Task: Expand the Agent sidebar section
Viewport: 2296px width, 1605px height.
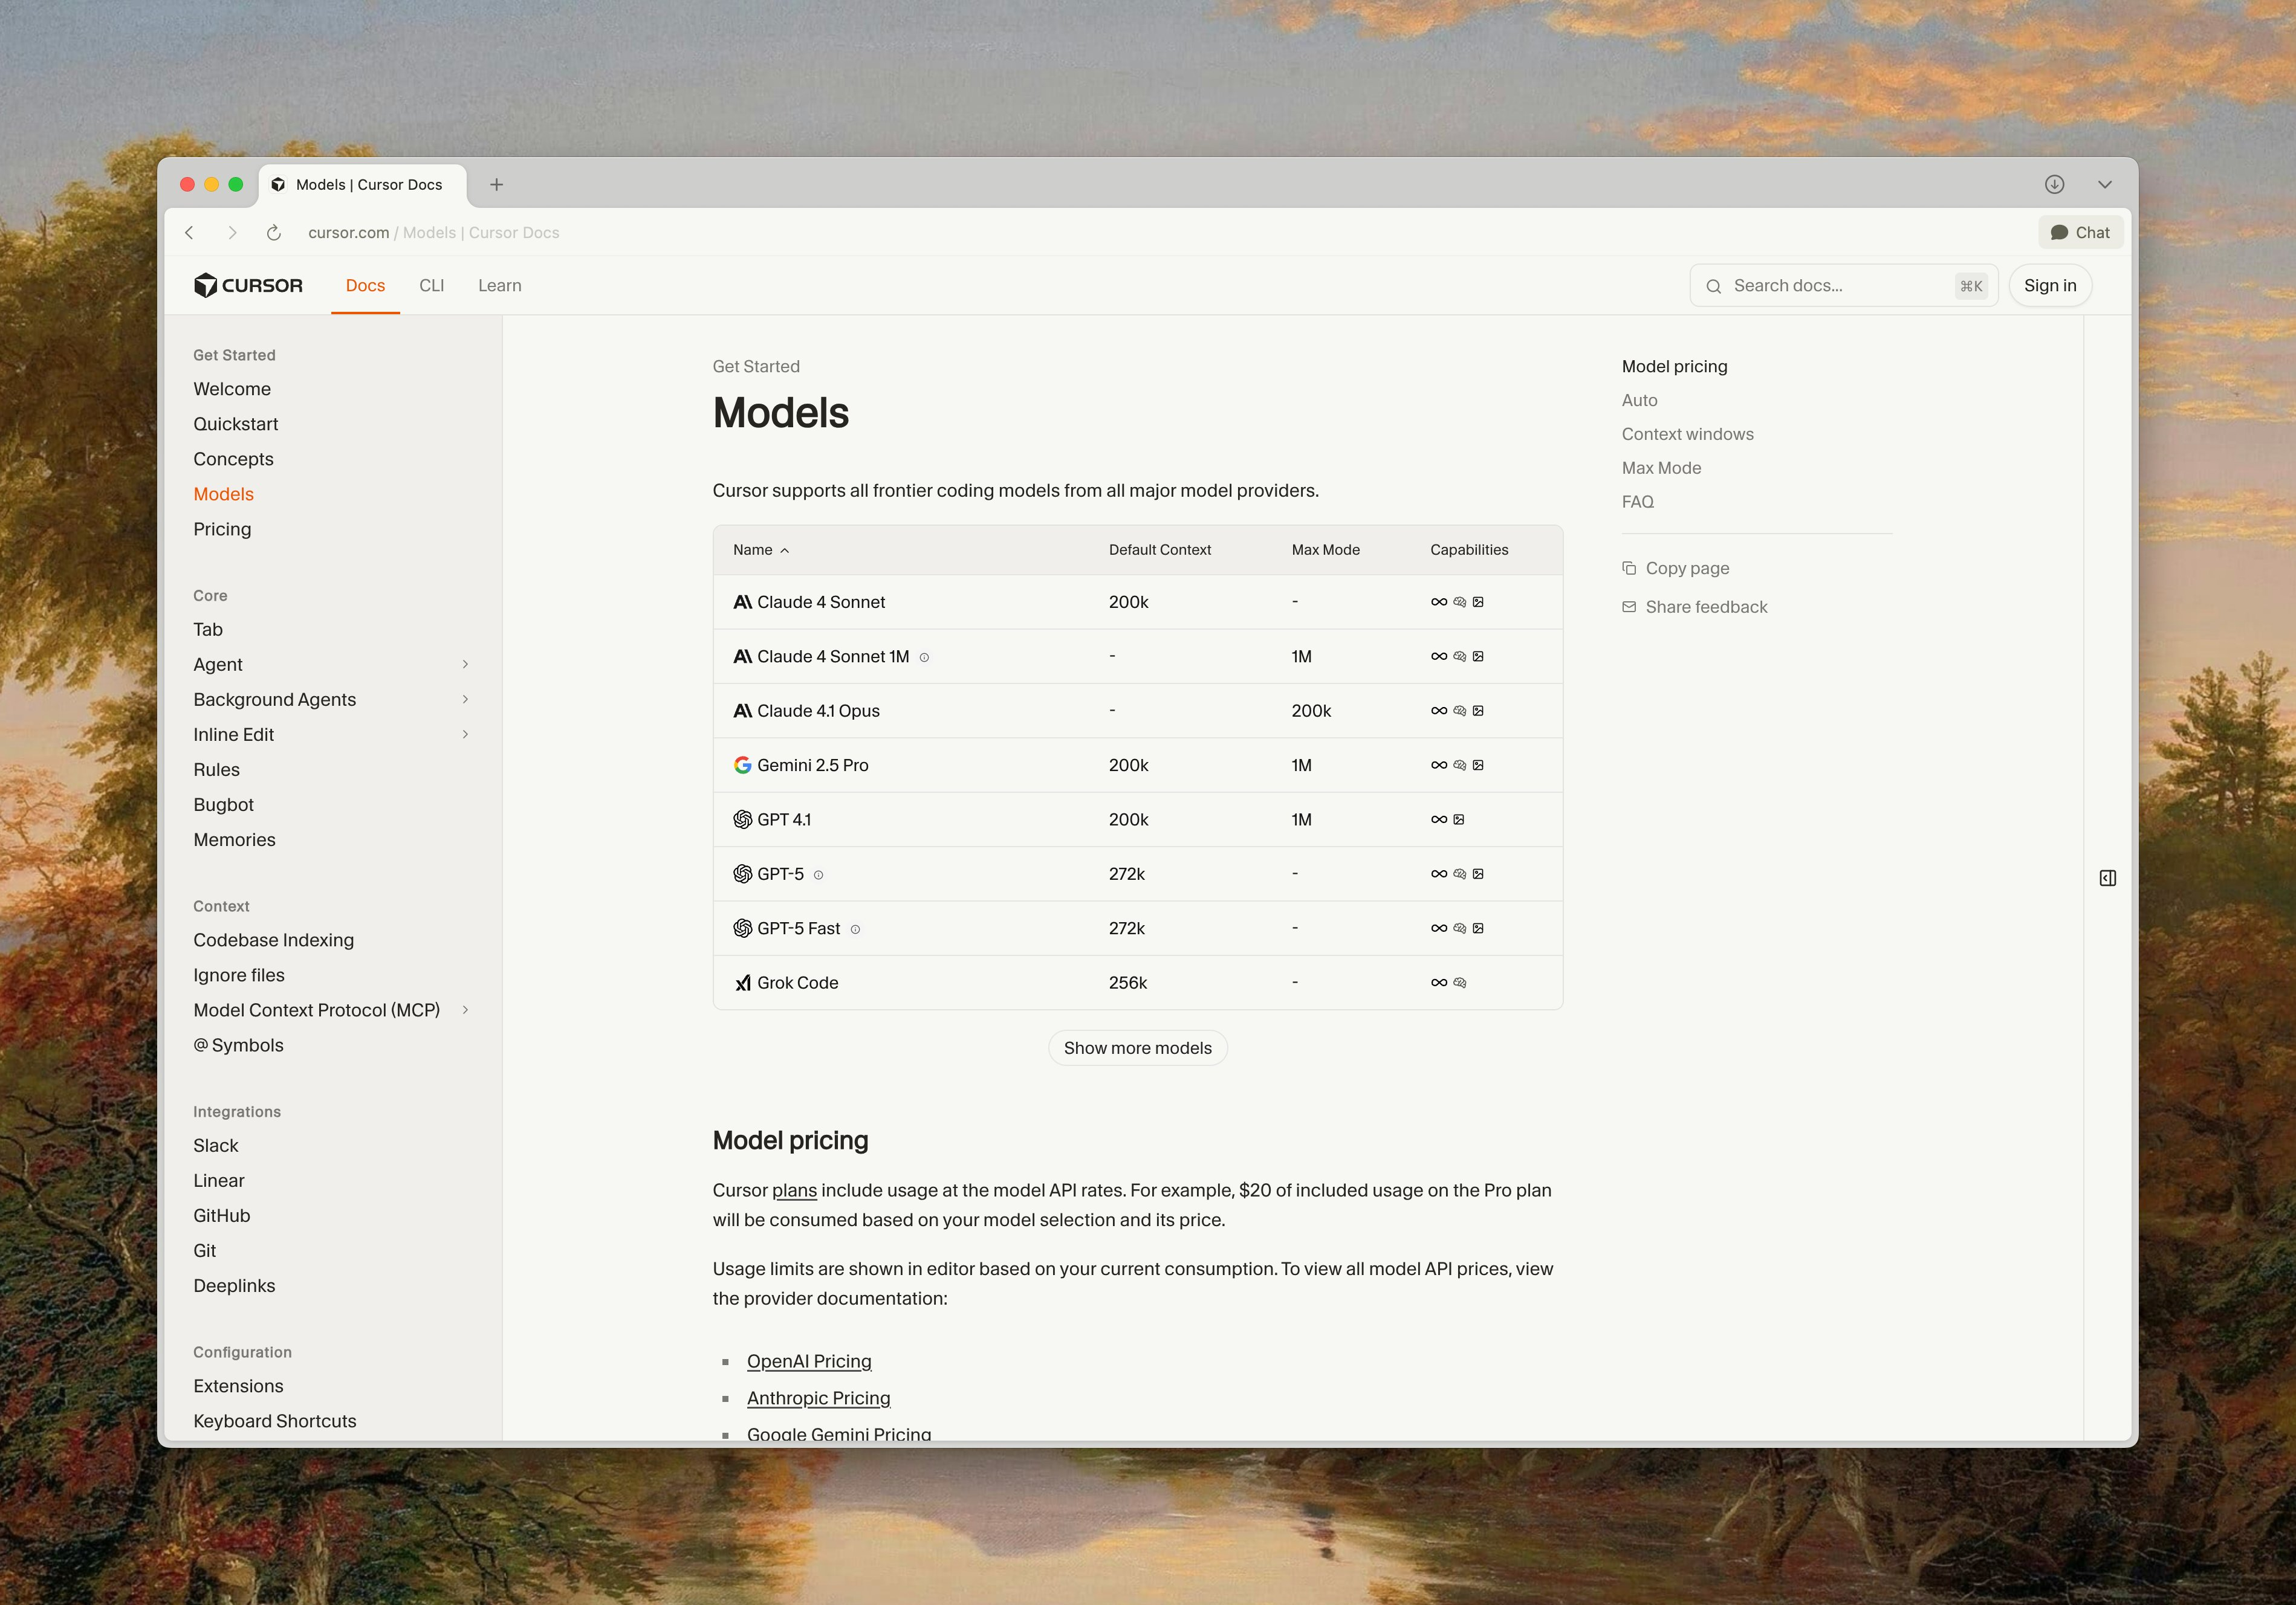Action: click(x=465, y=665)
